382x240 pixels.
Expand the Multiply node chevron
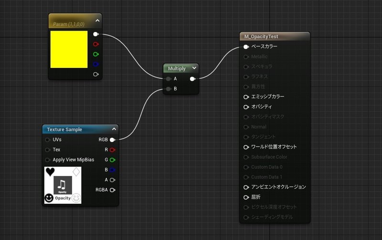(x=194, y=68)
